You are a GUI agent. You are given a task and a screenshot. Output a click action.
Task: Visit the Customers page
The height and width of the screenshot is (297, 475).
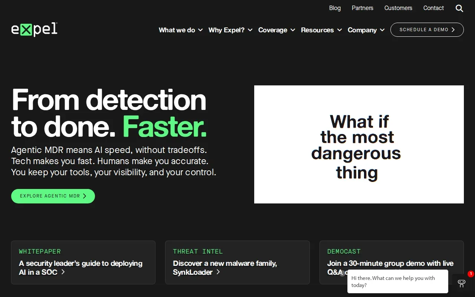[398, 8]
